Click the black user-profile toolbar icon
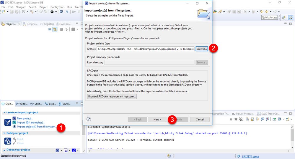Image resolution: width=295 pixels, height=159 pixels. (x=52, y=11)
